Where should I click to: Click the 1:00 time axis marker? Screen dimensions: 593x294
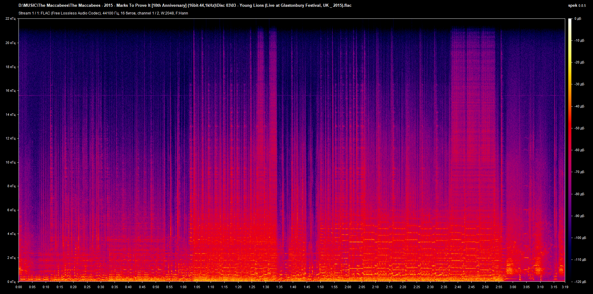tap(183, 287)
